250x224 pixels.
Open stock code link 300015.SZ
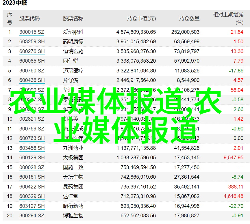coord(32,32)
